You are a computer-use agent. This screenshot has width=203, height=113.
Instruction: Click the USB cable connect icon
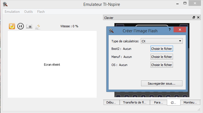(x=38, y=27)
